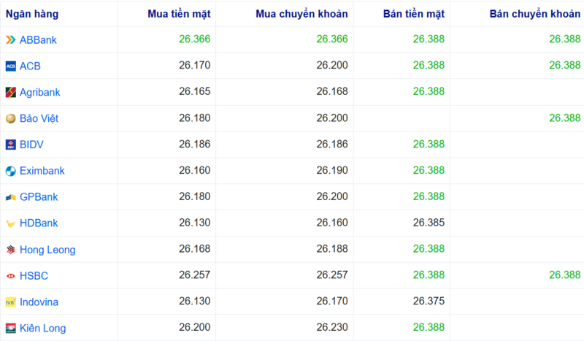Click the HDBank logo icon
The height and width of the screenshot is (341, 584).
[10, 223]
